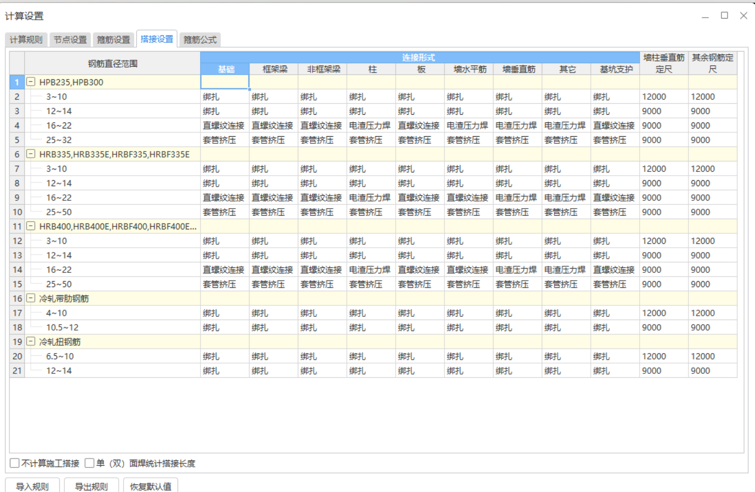Viewport: 755px width, 492px height.
Task: Click row 8 非框架梁 cell 绑扎
Action: tap(323, 183)
